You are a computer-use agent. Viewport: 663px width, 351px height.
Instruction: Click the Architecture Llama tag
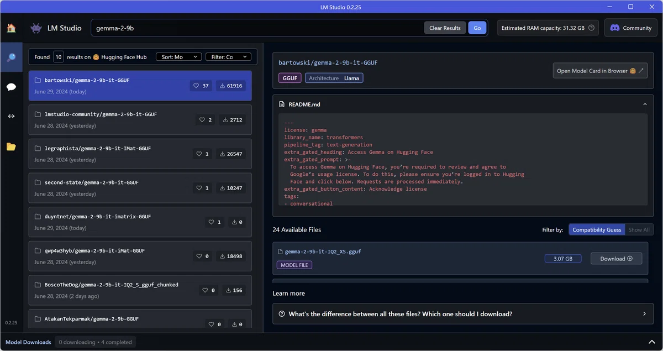coord(334,78)
